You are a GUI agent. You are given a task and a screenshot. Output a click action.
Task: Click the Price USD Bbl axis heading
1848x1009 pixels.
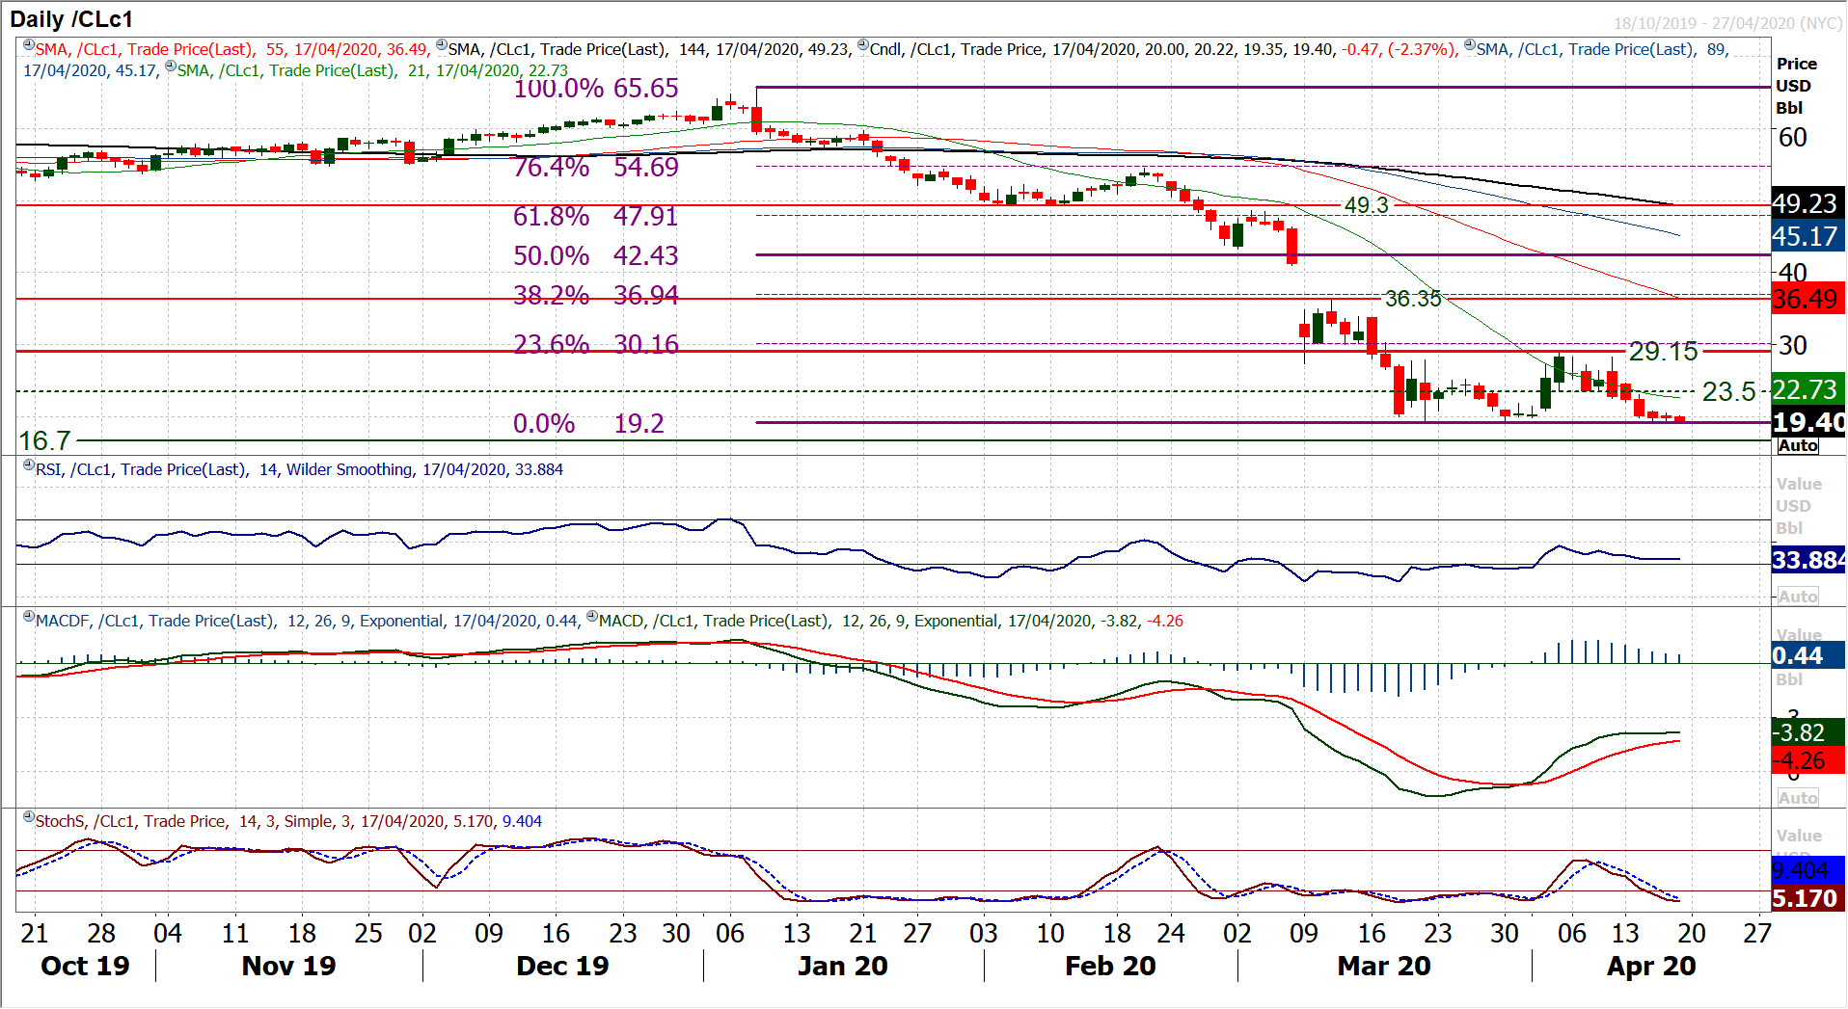[1796, 86]
